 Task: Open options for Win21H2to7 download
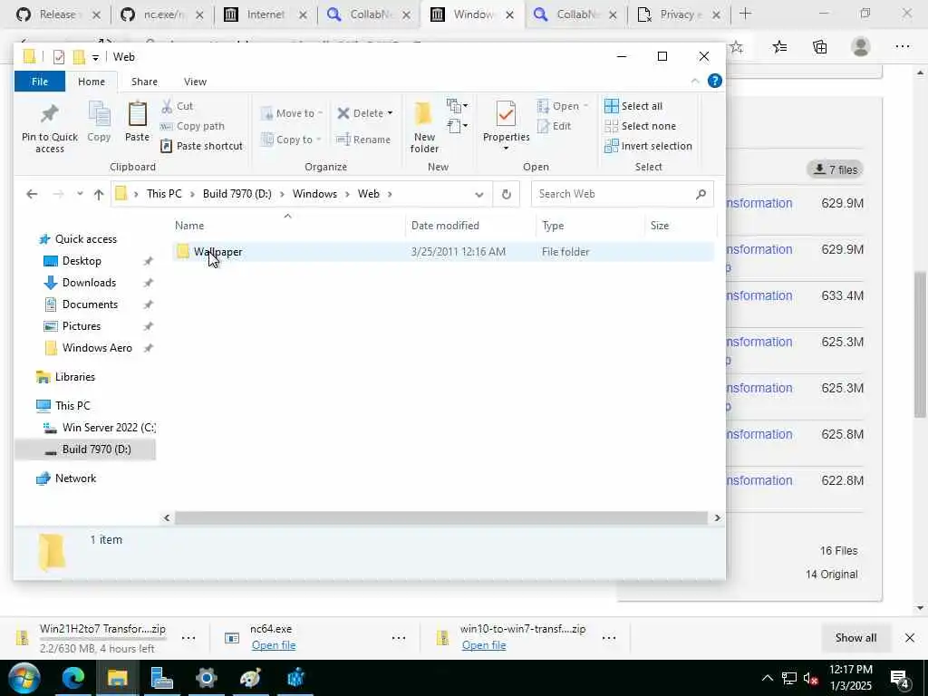(x=188, y=637)
